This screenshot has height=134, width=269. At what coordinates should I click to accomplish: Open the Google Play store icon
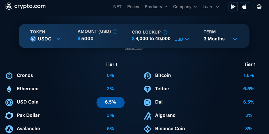click(x=233, y=7)
